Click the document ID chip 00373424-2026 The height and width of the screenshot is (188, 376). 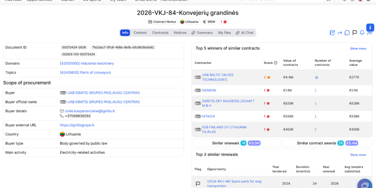coord(74,47)
